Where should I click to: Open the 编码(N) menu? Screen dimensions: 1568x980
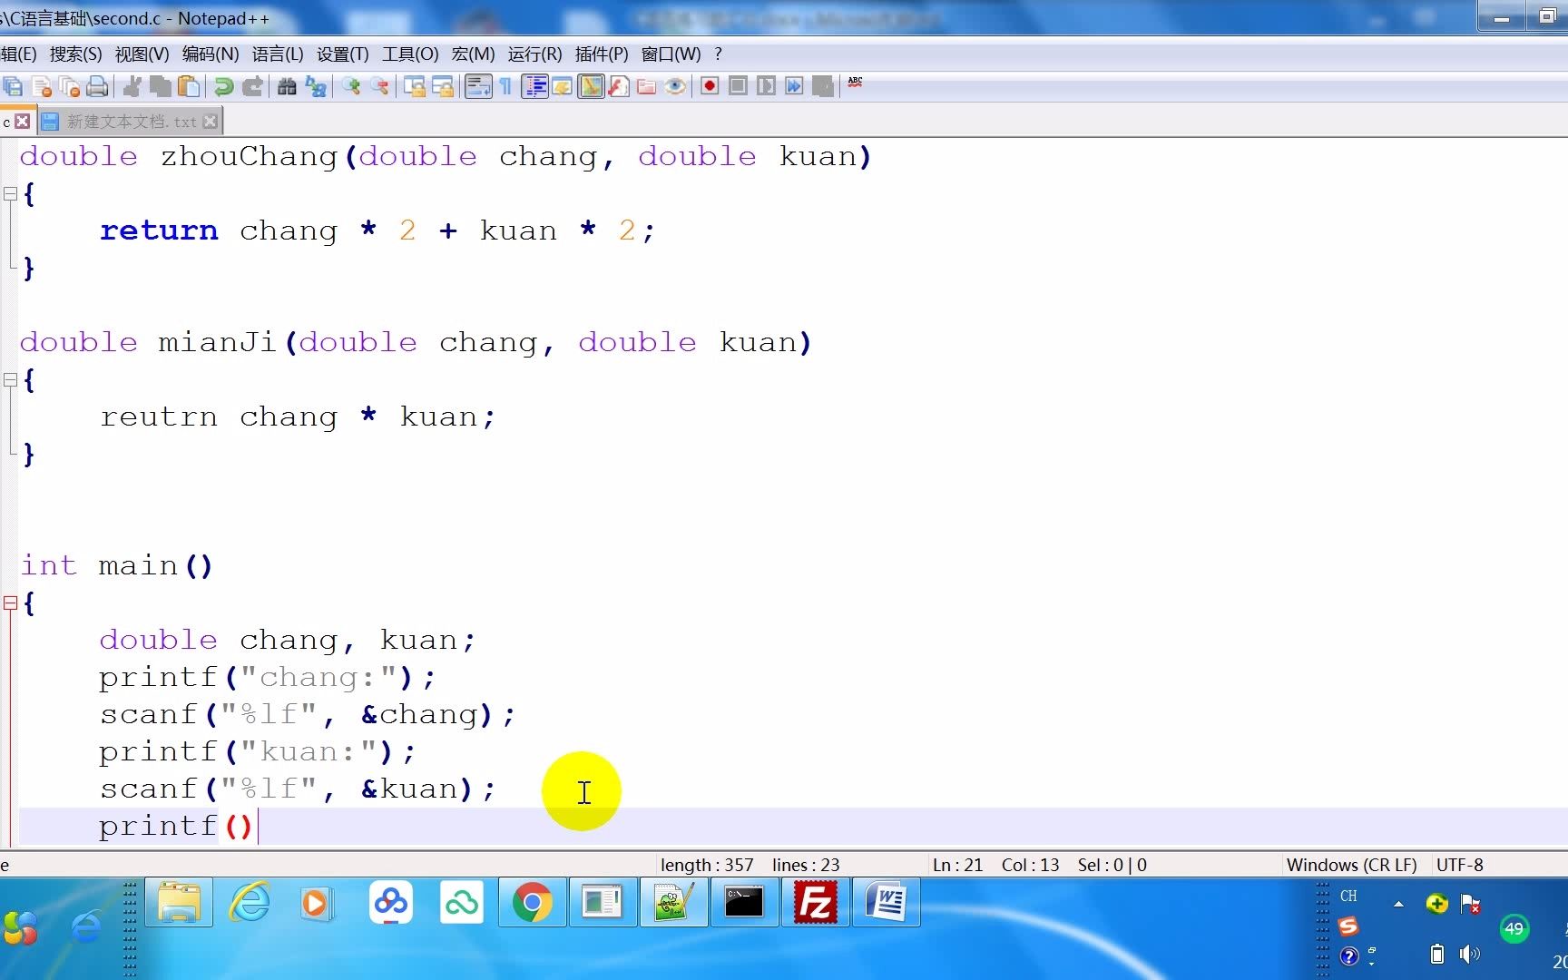(211, 54)
